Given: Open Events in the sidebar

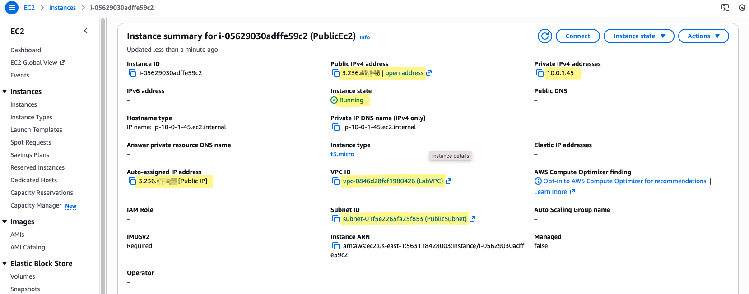Looking at the screenshot, I should (x=20, y=75).
